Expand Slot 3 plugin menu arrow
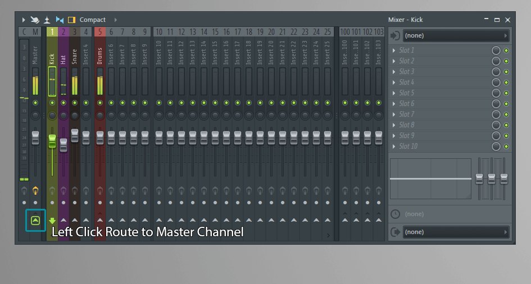Image resolution: width=531 pixels, height=284 pixels. click(x=394, y=72)
